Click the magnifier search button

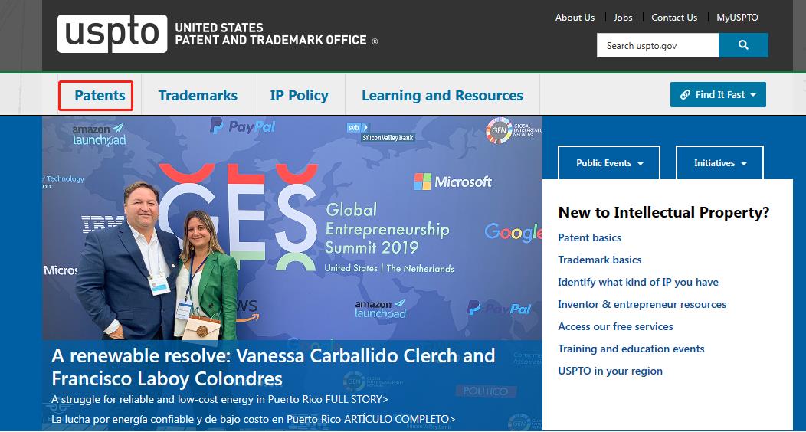(743, 45)
